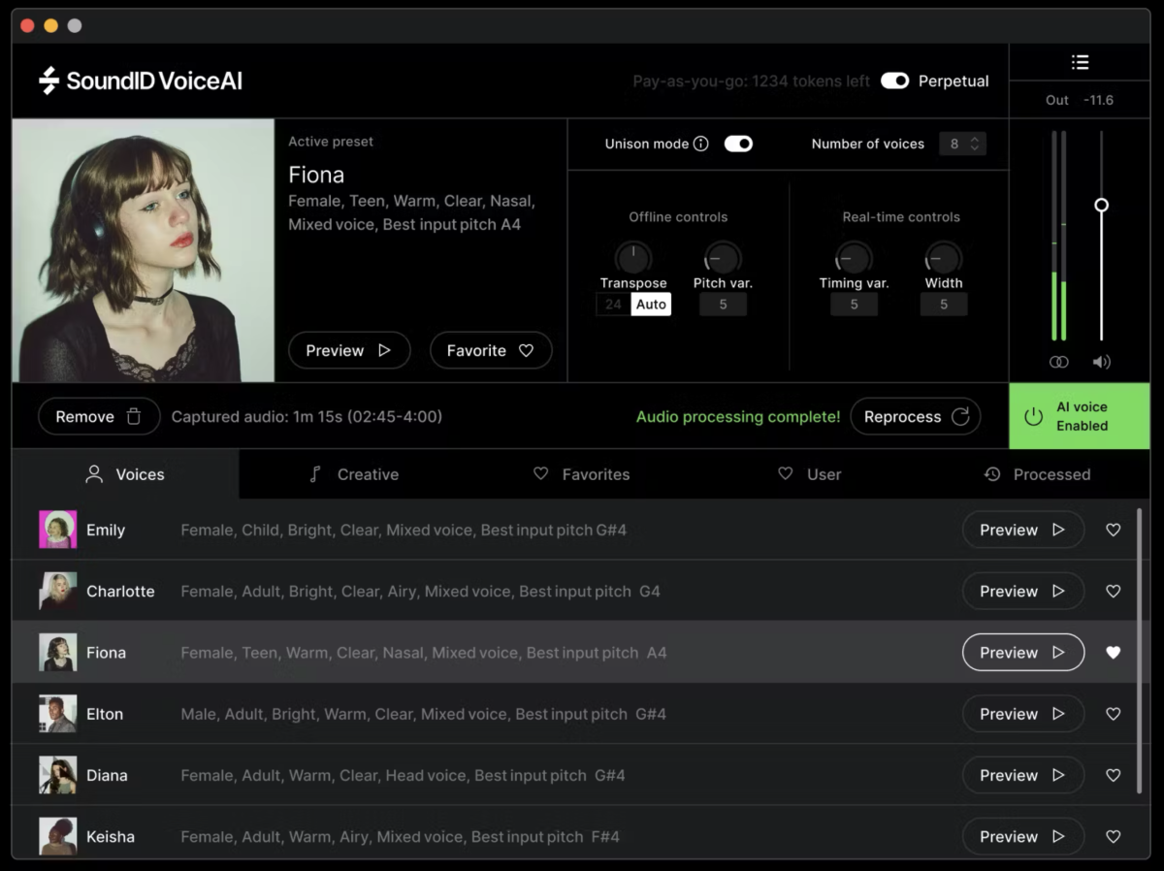
Task: Favorite Emily with her heart icon
Action: [x=1114, y=530]
